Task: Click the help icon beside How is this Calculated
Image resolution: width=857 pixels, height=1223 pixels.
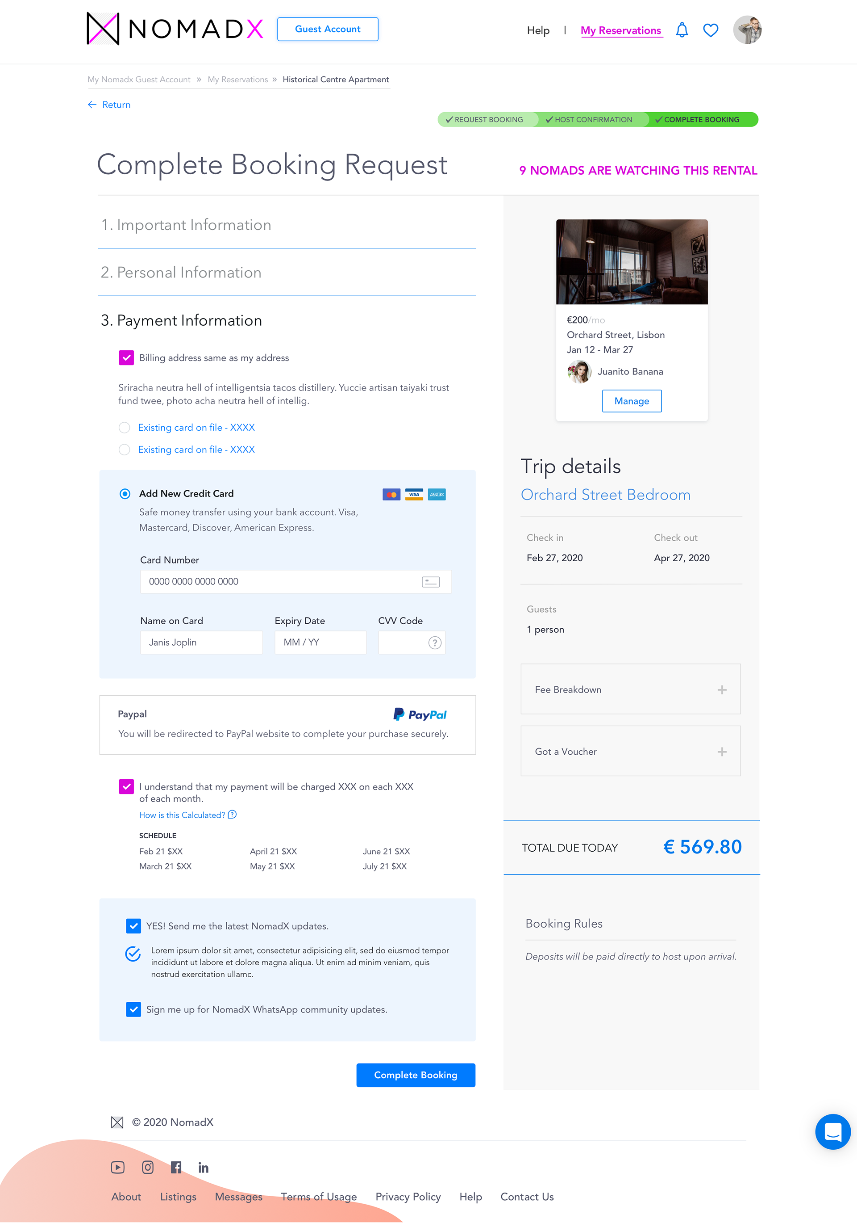Action: click(x=232, y=815)
